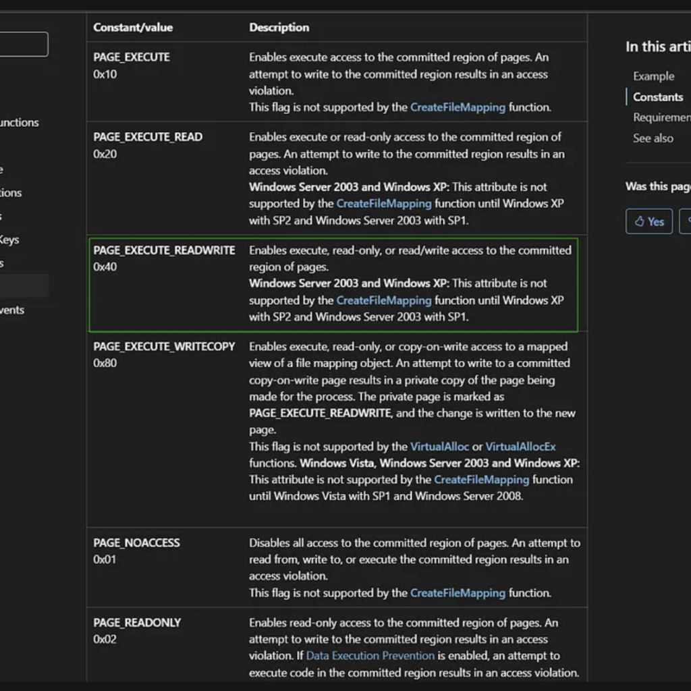691x691 pixels.
Task: Navigate to the See also section
Action: click(653, 138)
